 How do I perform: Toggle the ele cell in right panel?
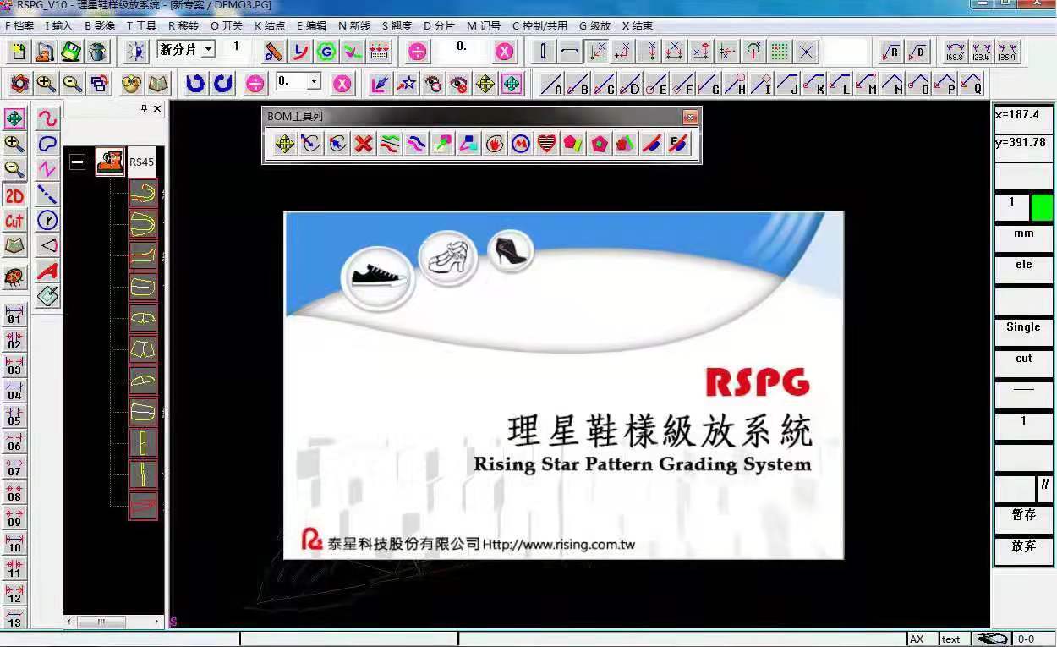coord(1023,269)
